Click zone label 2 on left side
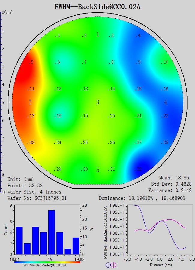The image size is (195, 270). (30, 102)
